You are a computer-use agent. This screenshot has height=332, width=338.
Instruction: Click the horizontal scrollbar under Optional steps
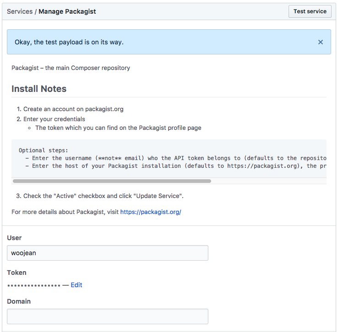pos(112,181)
